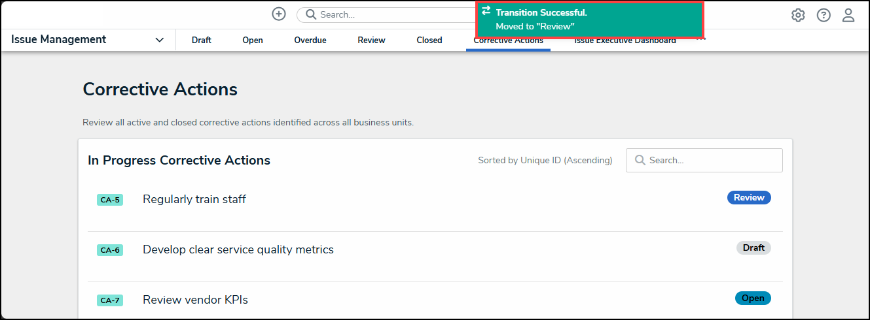The height and width of the screenshot is (320, 870).
Task: Click the magnifier icon in top search bar
Action: (x=311, y=14)
